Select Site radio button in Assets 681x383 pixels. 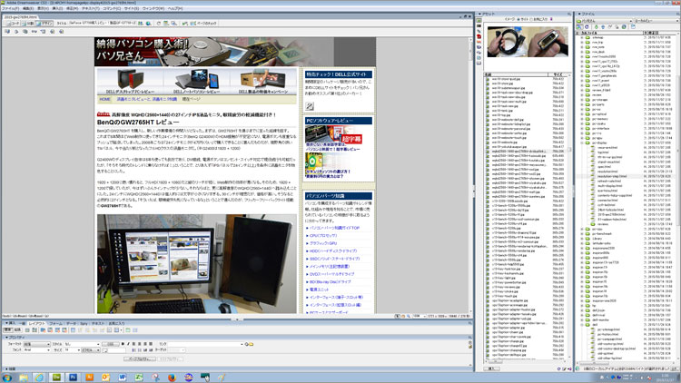tap(520, 19)
